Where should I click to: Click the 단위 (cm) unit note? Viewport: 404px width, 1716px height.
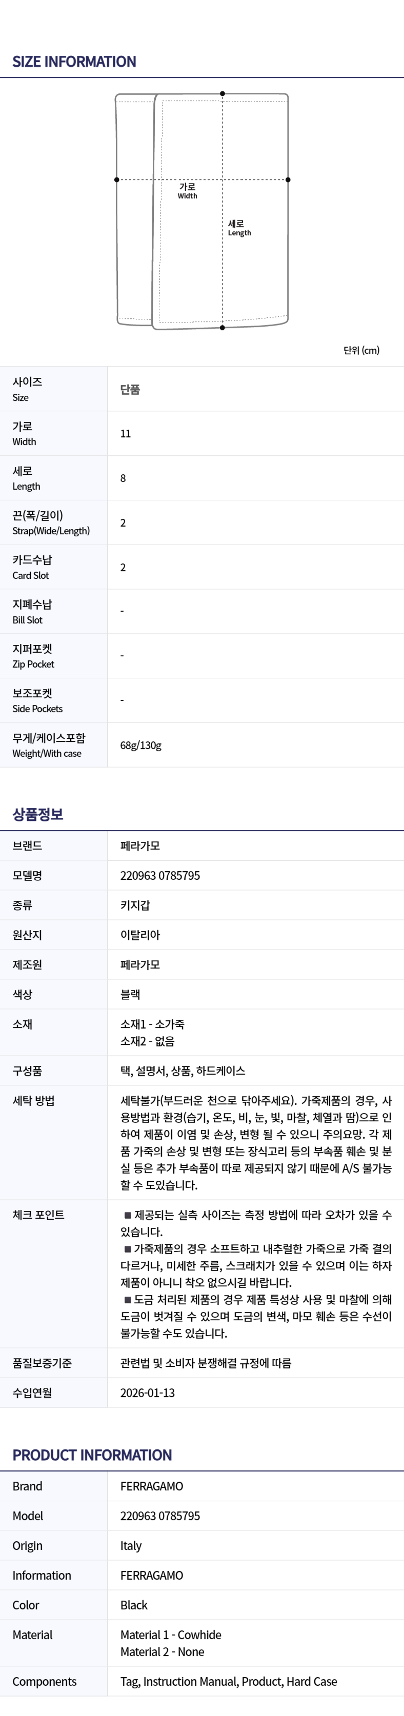(x=361, y=350)
